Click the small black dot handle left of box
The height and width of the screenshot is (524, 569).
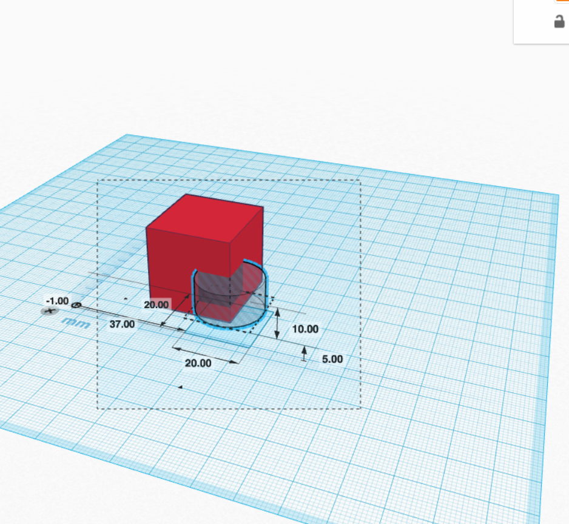click(x=126, y=299)
